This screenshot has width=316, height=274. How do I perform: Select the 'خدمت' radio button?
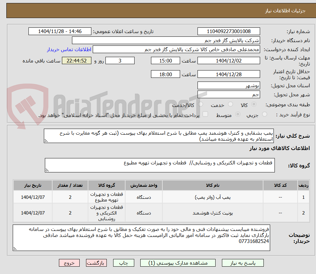[230, 104]
